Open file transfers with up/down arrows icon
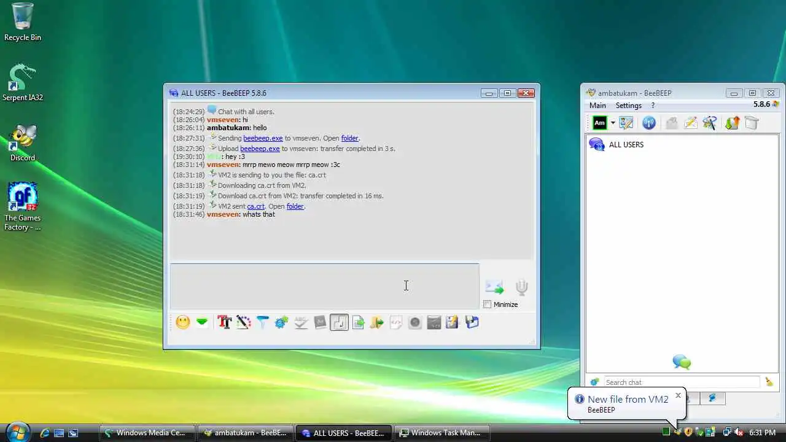This screenshot has width=786, height=442. point(732,123)
